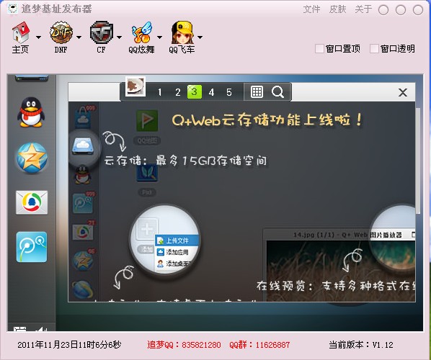The height and width of the screenshot is (360, 431).
Task: Expand the dropdown arrow next to QQ飞车
Action: [x=200, y=37]
